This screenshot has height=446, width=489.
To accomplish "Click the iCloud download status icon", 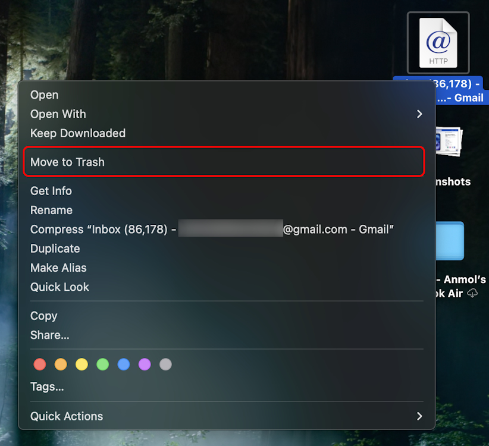I will 472,293.
